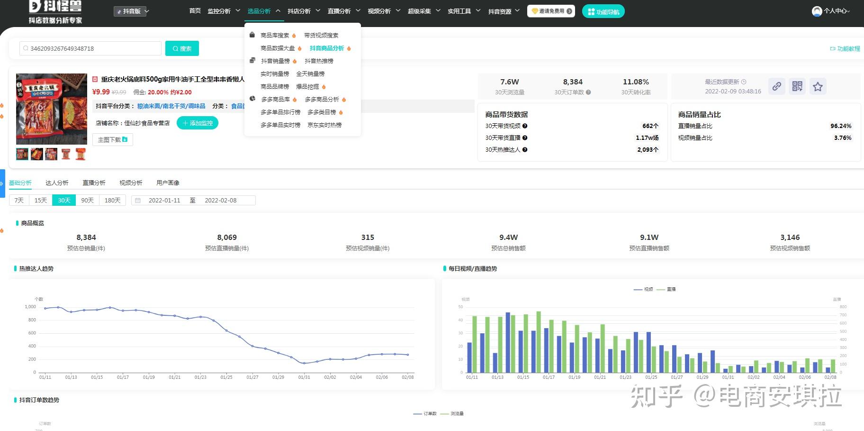The image size is (864, 431).
Task: Select 多多商品库 menu entry
Action: 276,100
